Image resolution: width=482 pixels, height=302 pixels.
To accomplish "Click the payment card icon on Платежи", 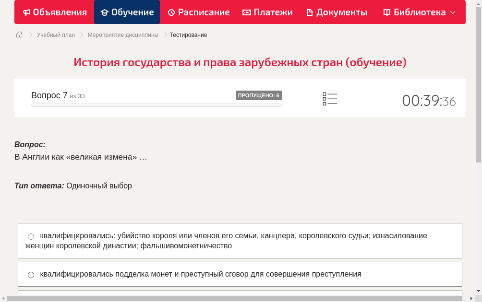I will (247, 12).
